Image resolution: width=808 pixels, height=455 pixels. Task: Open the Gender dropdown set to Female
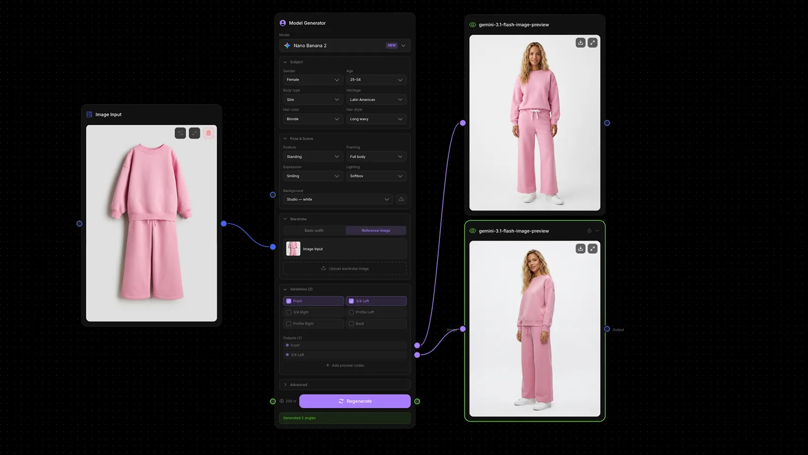point(313,79)
